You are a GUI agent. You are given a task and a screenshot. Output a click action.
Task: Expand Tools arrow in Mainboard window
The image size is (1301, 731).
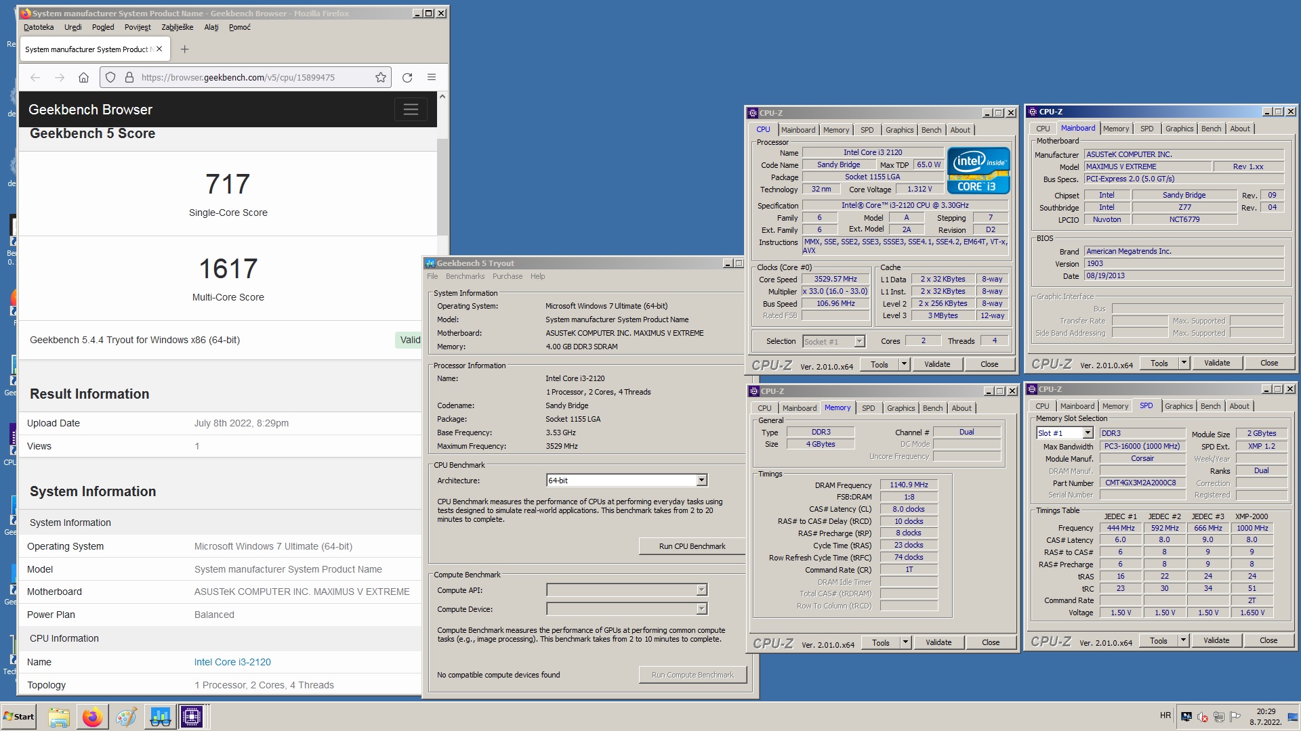click(1184, 363)
